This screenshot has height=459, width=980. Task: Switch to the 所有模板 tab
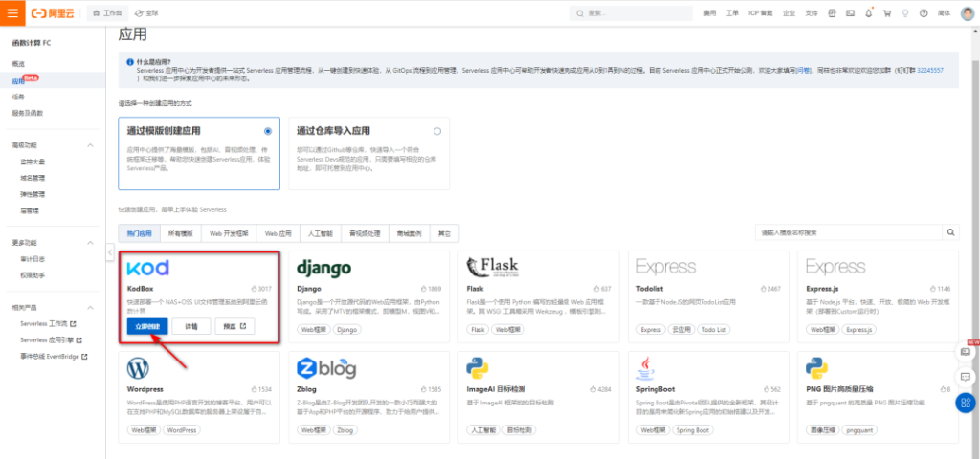click(x=180, y=232)
